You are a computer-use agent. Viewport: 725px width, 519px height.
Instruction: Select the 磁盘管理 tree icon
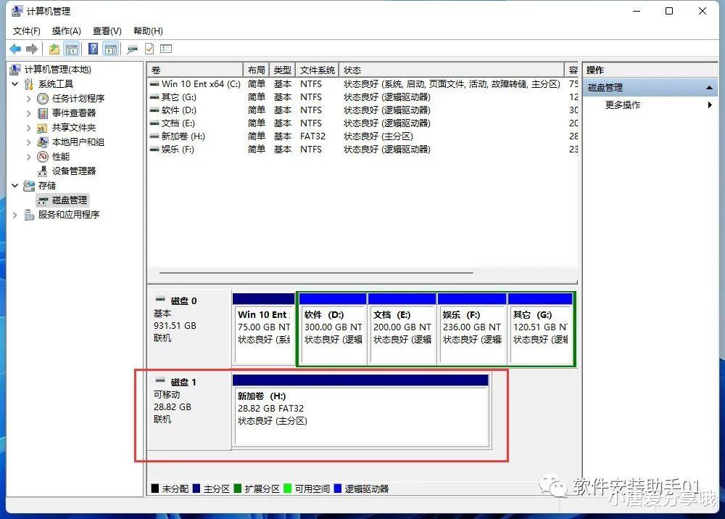(x=43, y=200)
